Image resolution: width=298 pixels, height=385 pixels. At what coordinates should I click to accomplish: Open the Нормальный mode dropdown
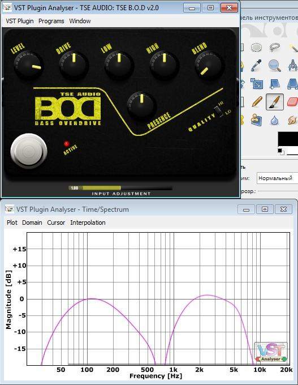tap(278, 178)
